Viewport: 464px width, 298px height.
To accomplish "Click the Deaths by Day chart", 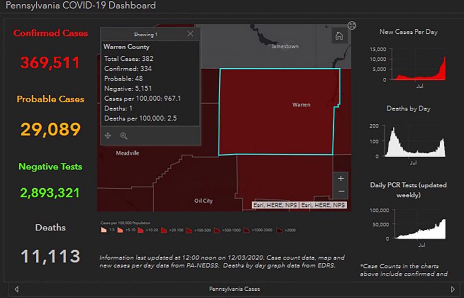I will [x=415, y=143].
